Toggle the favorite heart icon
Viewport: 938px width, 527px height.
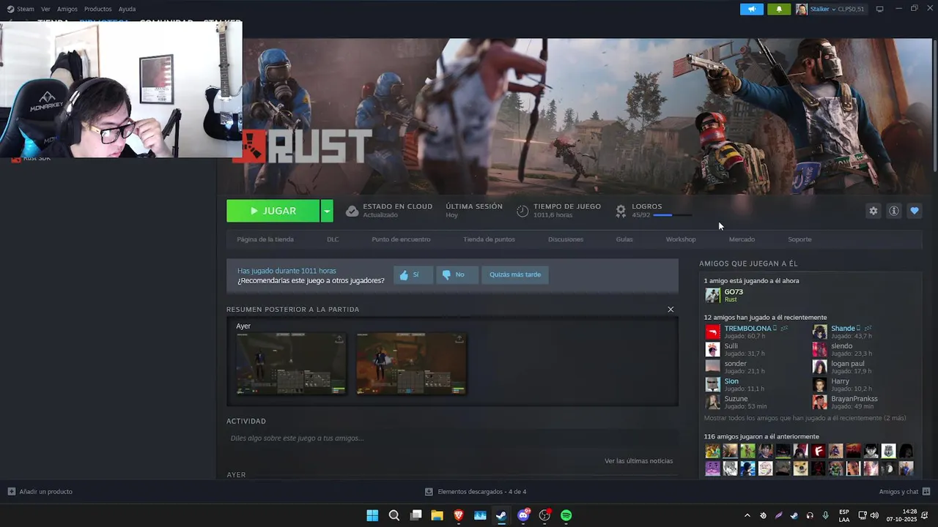915,211
